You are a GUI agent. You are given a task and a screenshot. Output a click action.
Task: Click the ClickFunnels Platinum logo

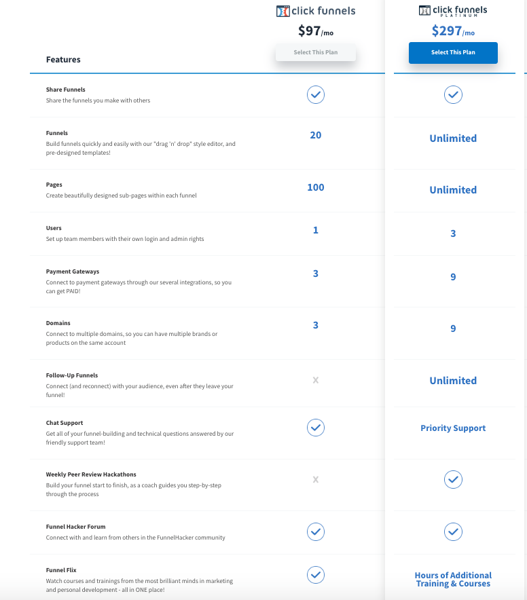[x=453, y=11]
